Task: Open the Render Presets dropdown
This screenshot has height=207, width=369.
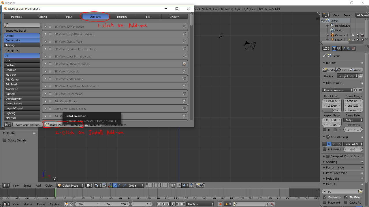Action: pyautogui.click(x=338, y=90)
